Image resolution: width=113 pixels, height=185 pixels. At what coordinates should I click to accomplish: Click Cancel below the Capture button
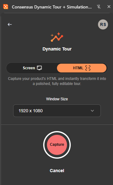57,171
